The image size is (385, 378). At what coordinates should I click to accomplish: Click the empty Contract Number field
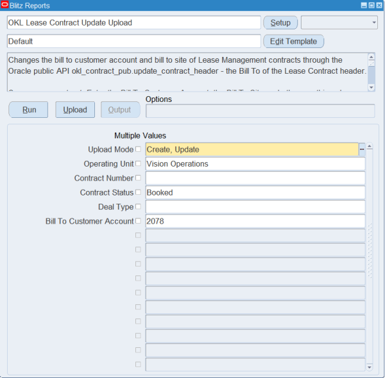click(x=255, y=178)
